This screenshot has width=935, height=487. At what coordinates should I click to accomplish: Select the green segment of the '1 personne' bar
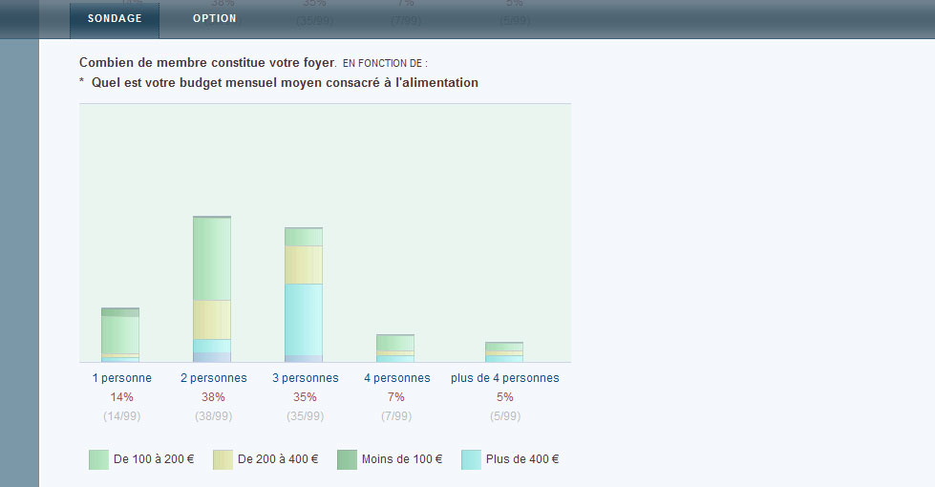120,334
